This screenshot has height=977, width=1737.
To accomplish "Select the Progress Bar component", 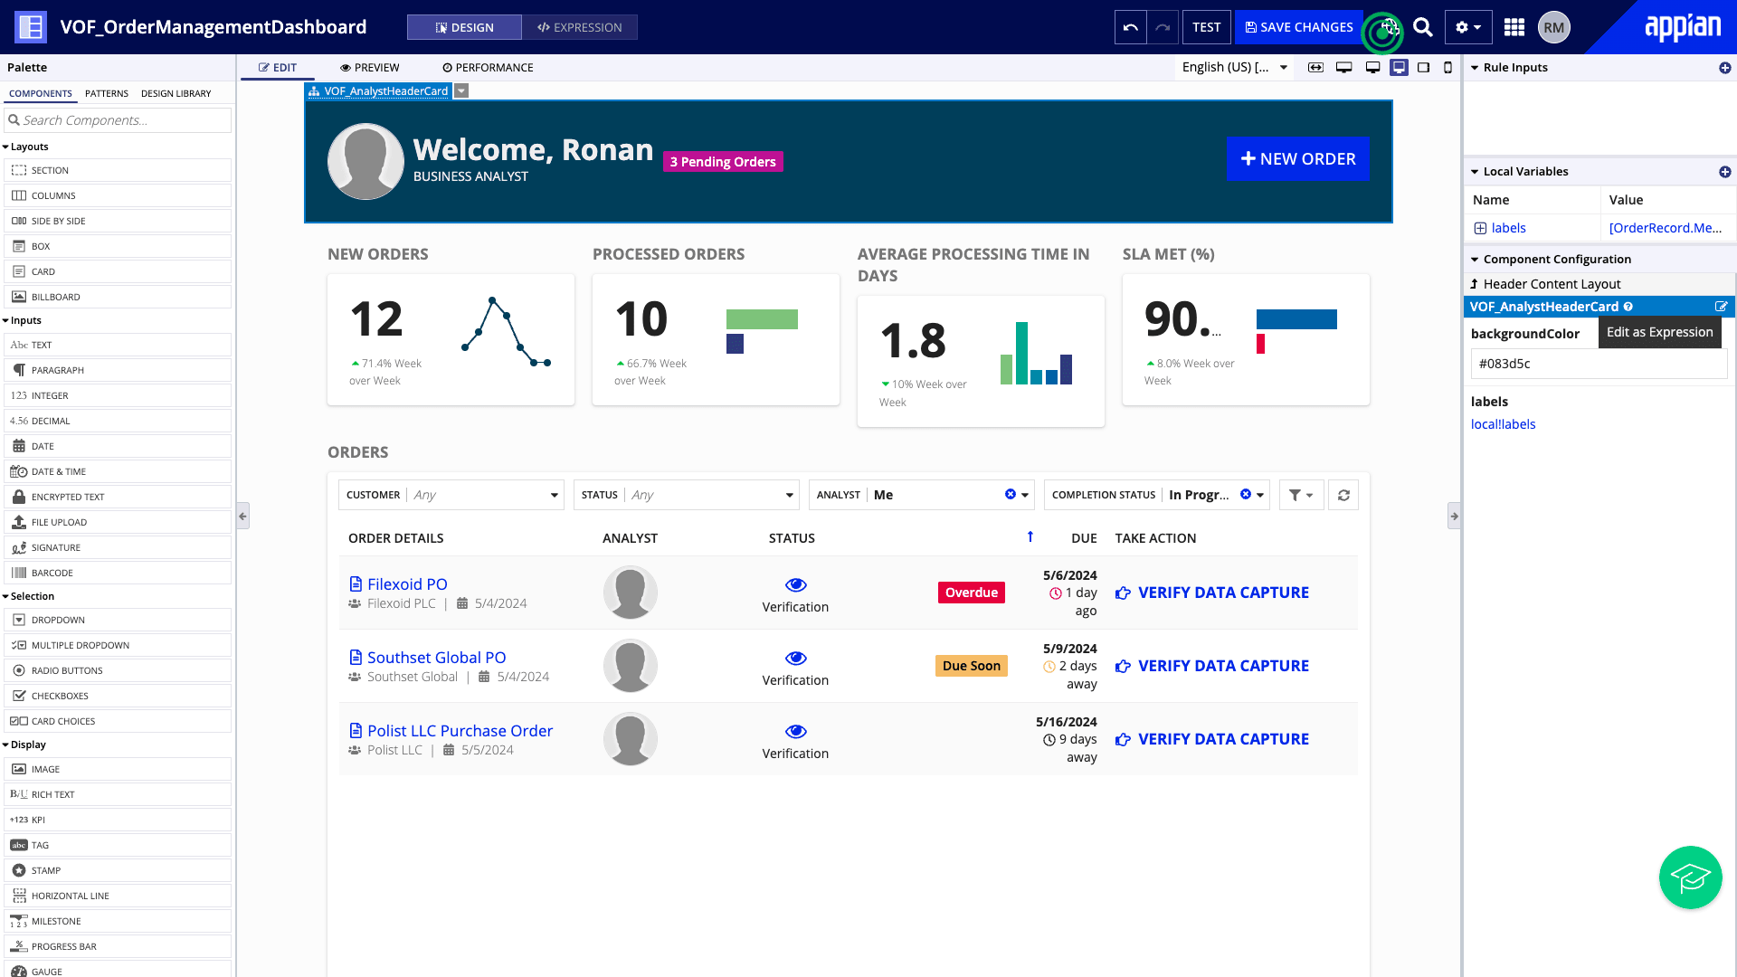I will (x=118, y=946).
